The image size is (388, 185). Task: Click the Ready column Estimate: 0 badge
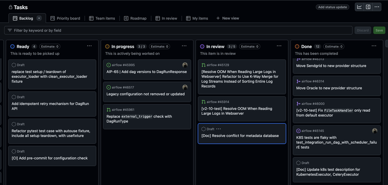50,47
